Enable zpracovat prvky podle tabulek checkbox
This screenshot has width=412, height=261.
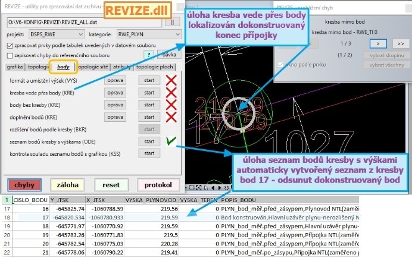(x=10, y=45)
